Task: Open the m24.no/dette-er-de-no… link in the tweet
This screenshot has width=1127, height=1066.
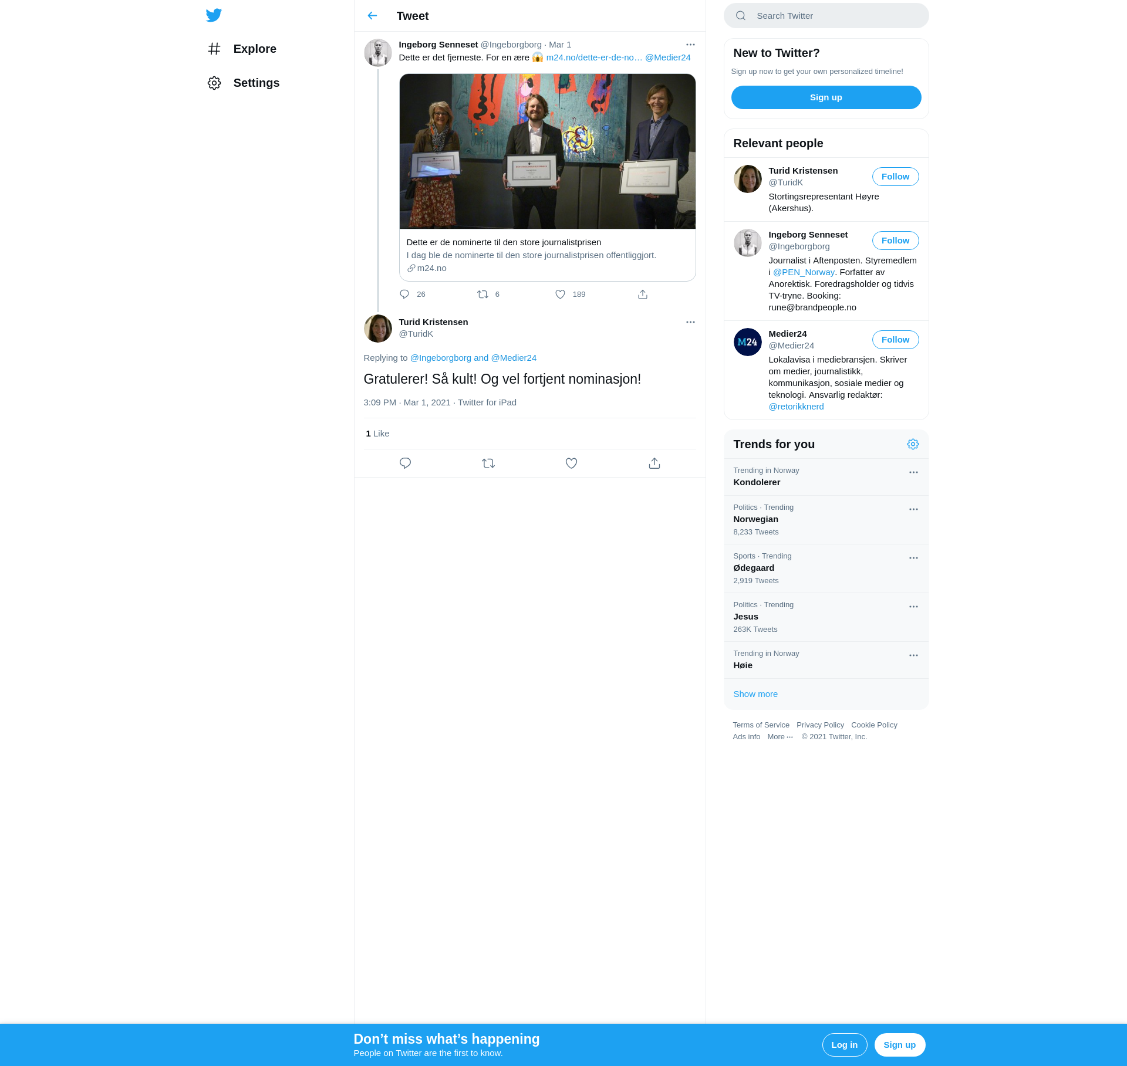Action: click(x=594, y=57)
